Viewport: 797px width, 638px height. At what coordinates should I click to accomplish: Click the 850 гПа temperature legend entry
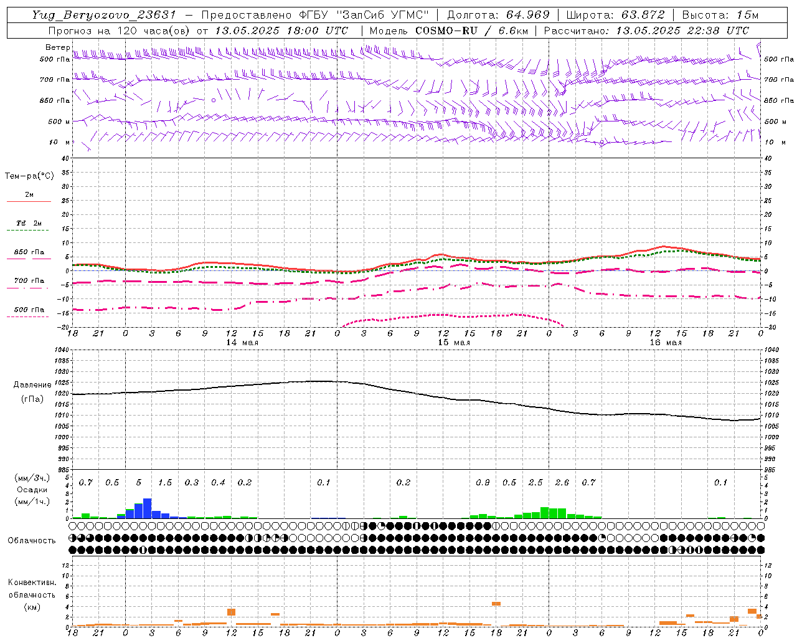click(x=29, y=252)
